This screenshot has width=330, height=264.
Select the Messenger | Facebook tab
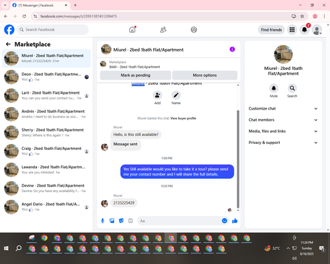[40, 5]
